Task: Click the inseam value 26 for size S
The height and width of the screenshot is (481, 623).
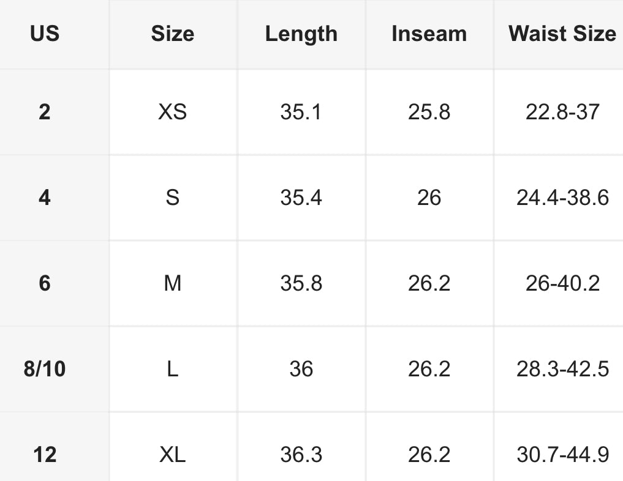Action: tap(429, 198)
